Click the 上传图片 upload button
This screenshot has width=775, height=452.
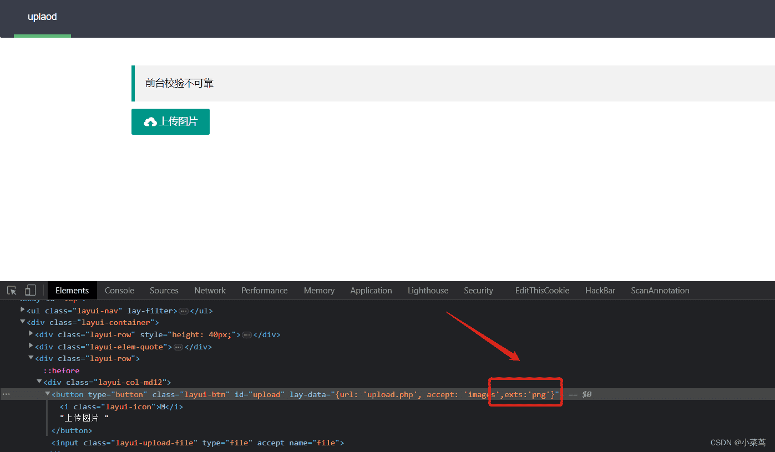pyautogui.click(x=170, y=121)
